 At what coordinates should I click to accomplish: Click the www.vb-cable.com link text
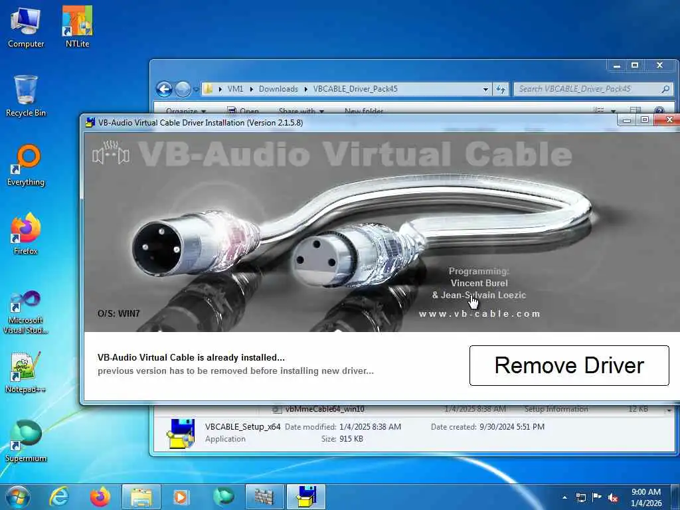(479, 313)
